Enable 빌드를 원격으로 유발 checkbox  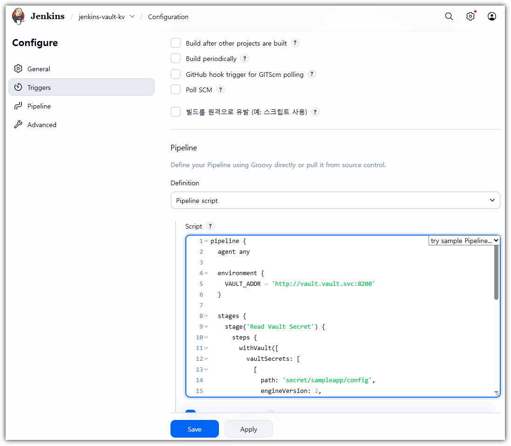(x=176, y=112)
